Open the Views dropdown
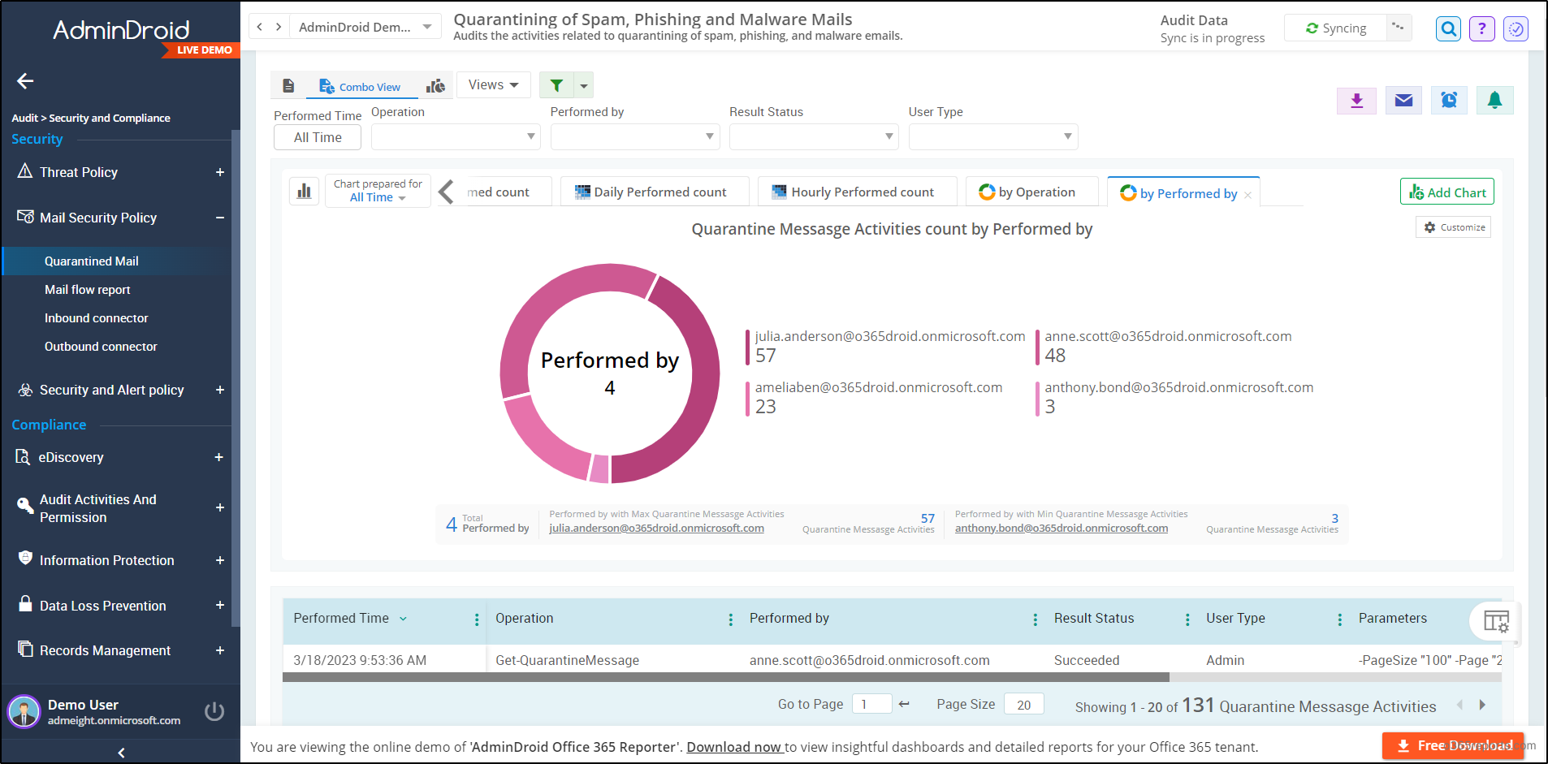 coord(492,84)
